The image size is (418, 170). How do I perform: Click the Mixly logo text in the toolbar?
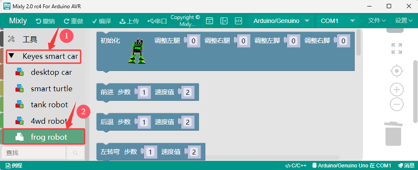[x=18, y=21]
